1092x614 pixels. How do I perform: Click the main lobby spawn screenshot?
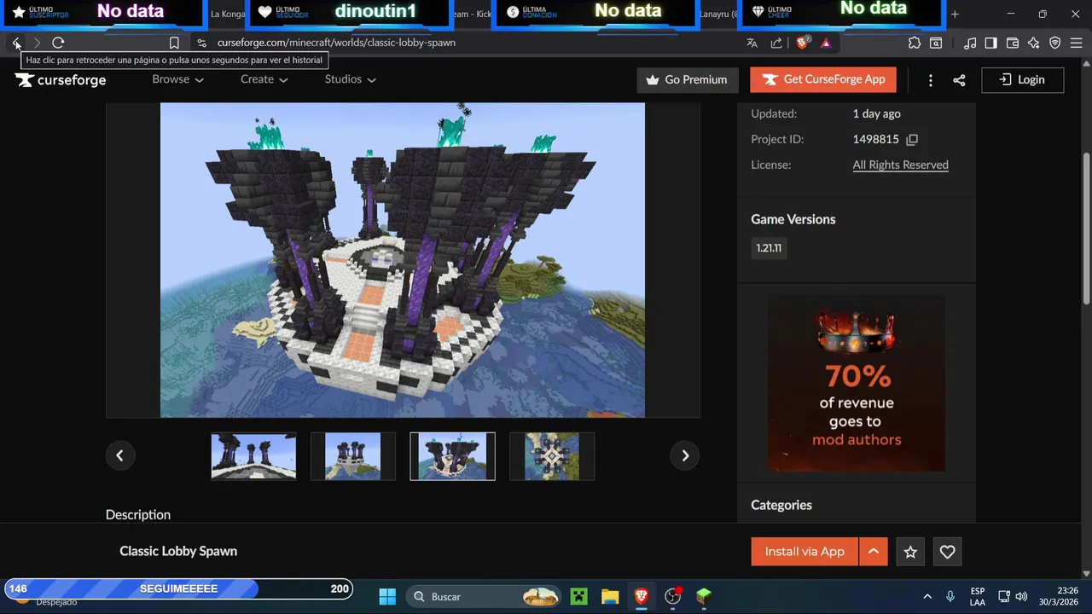[403, 260]
